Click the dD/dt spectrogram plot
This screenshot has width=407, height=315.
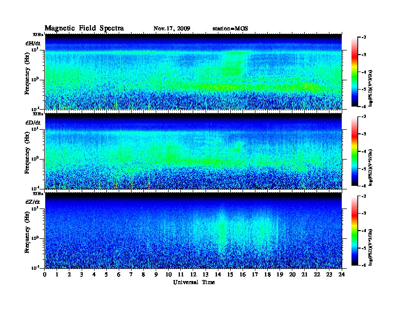point(193,151)
